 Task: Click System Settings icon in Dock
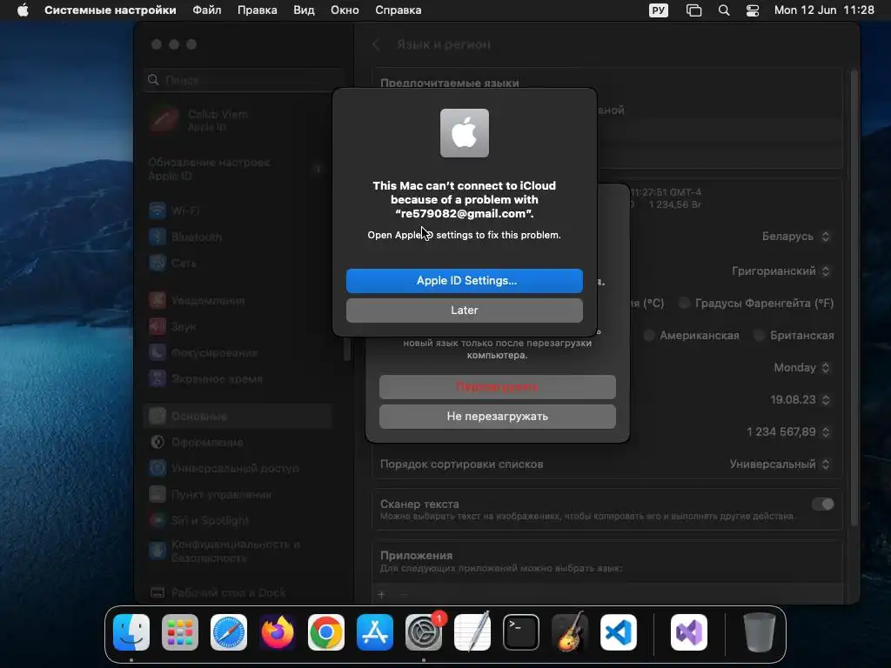point(424,632)
